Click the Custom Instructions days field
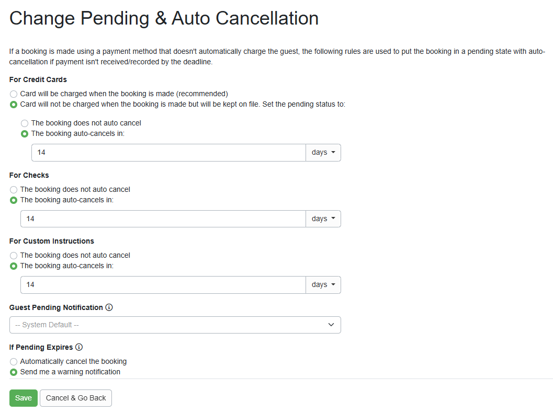 click(162, 284)
